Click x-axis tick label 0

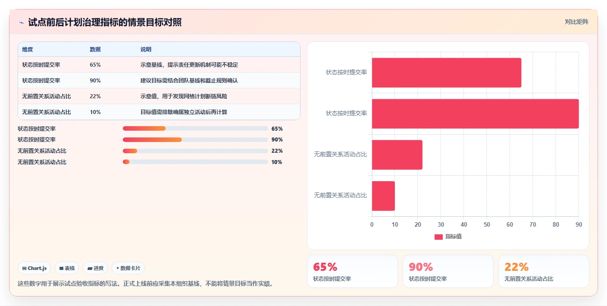coord(372,224)
